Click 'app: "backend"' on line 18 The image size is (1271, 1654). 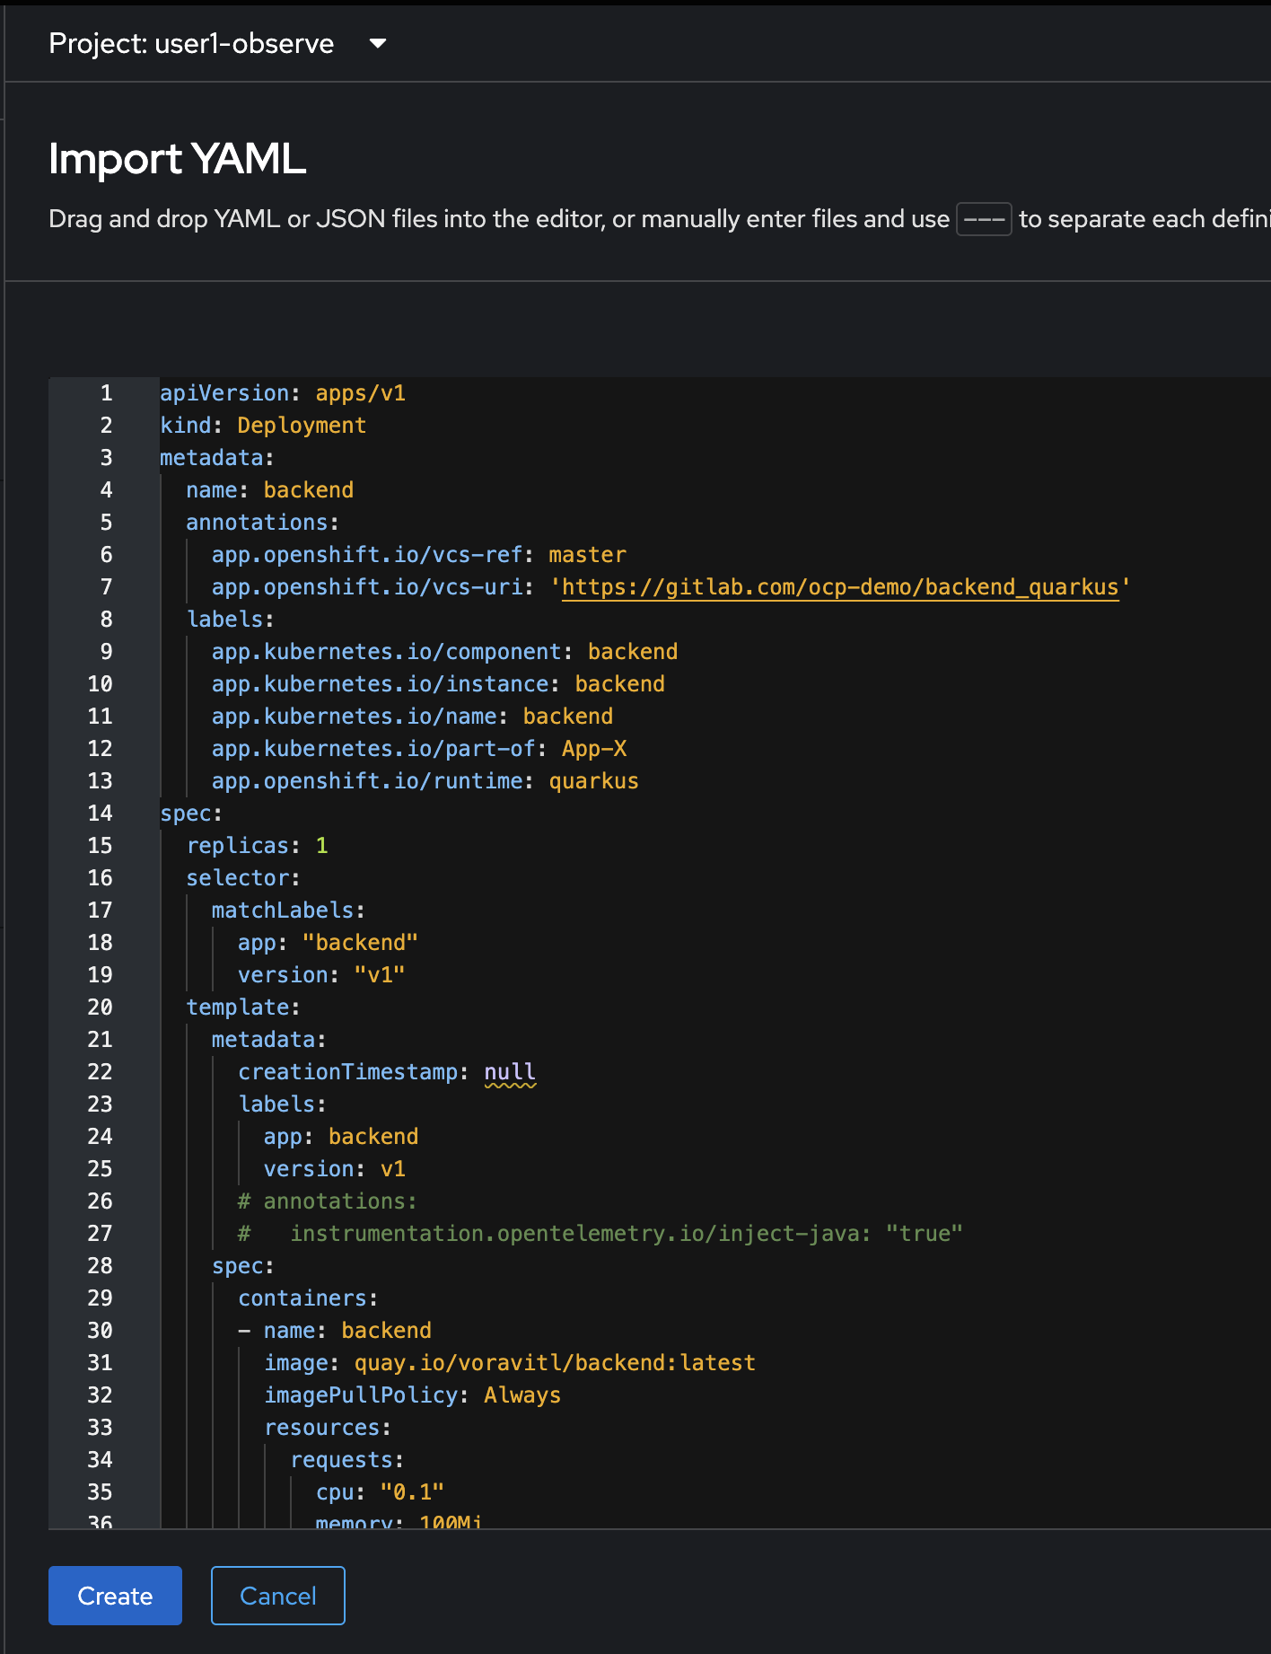click(328, 943)
